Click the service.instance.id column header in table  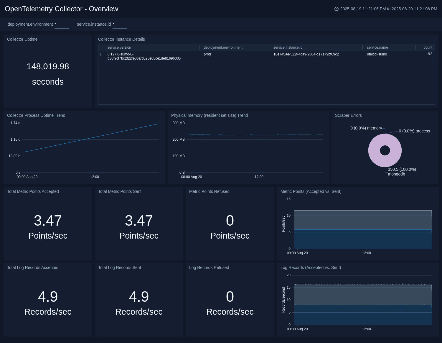pos(288,47)
